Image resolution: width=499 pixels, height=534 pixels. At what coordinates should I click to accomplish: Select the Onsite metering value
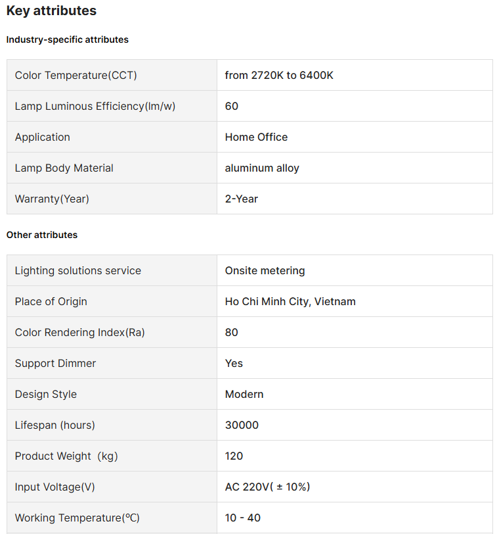265,270
